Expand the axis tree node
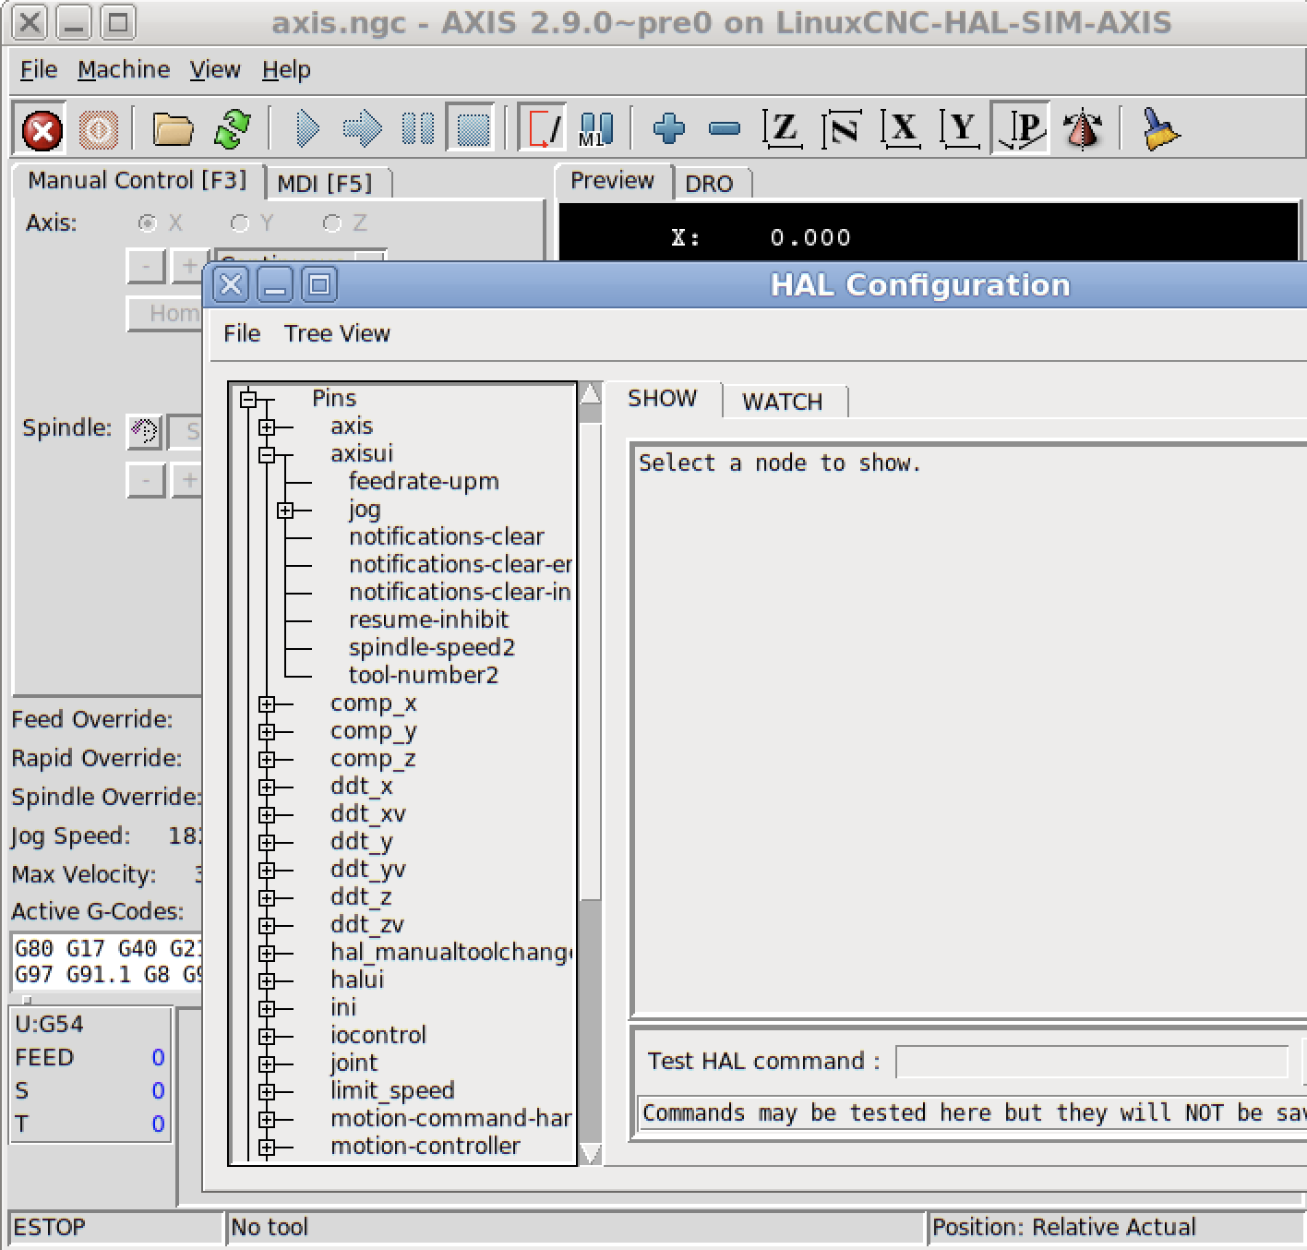Image resolution: width=1307 pixels, height=1250 pixels. point(267,427)
